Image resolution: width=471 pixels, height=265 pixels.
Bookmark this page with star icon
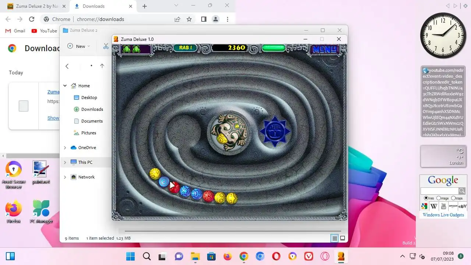tap(189, 19)
